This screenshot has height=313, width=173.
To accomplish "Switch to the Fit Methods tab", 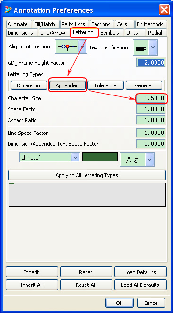I will [x=151, y=24].
